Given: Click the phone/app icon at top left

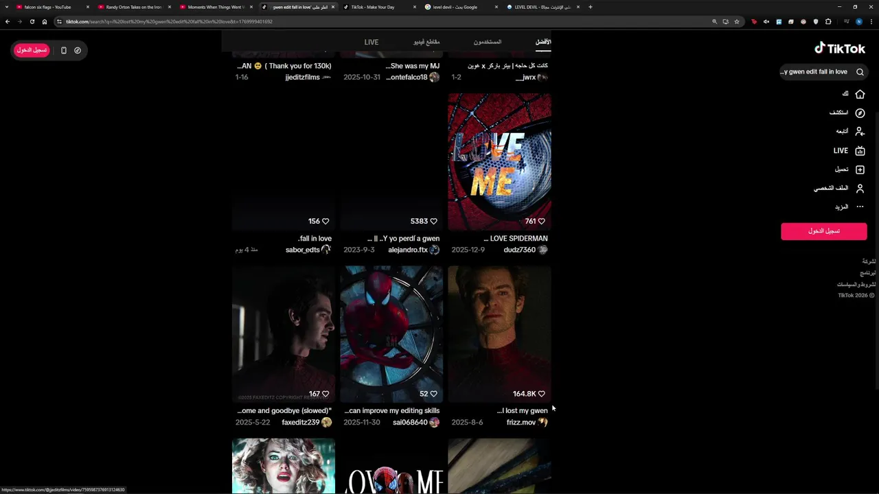Looking at the screenshot, I should point(64,50).
